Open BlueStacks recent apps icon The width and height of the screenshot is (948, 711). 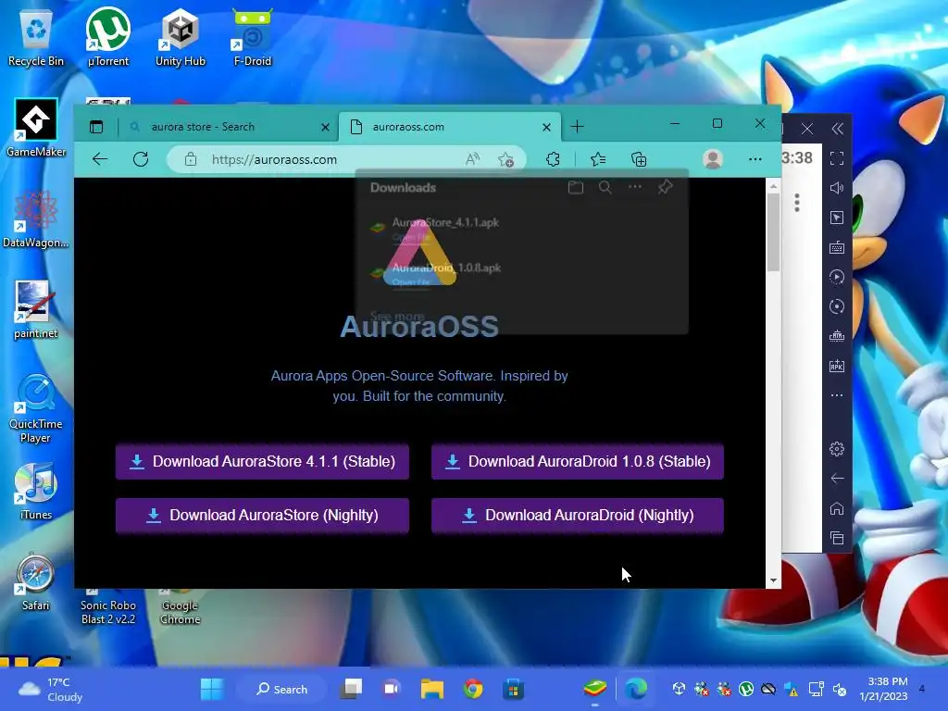[837, 538]
